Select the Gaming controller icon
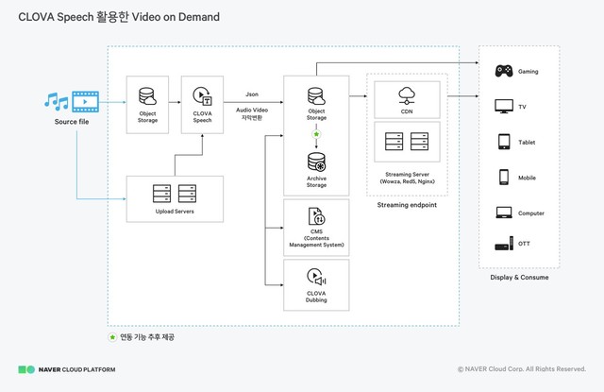Image resolution: width=604 pixels, height=392 pixels. tap(504, 71)
